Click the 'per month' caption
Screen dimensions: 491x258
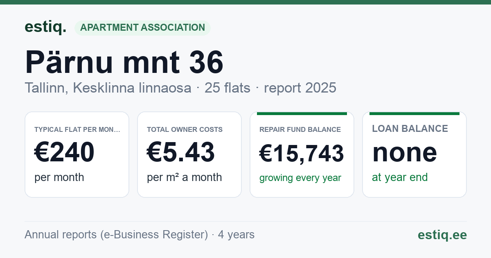coord(59,177)
